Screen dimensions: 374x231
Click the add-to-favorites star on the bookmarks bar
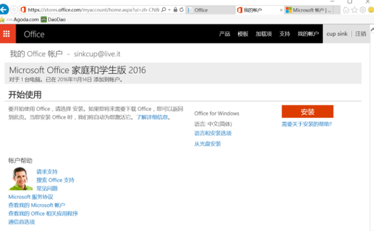[x=2, y=19]
